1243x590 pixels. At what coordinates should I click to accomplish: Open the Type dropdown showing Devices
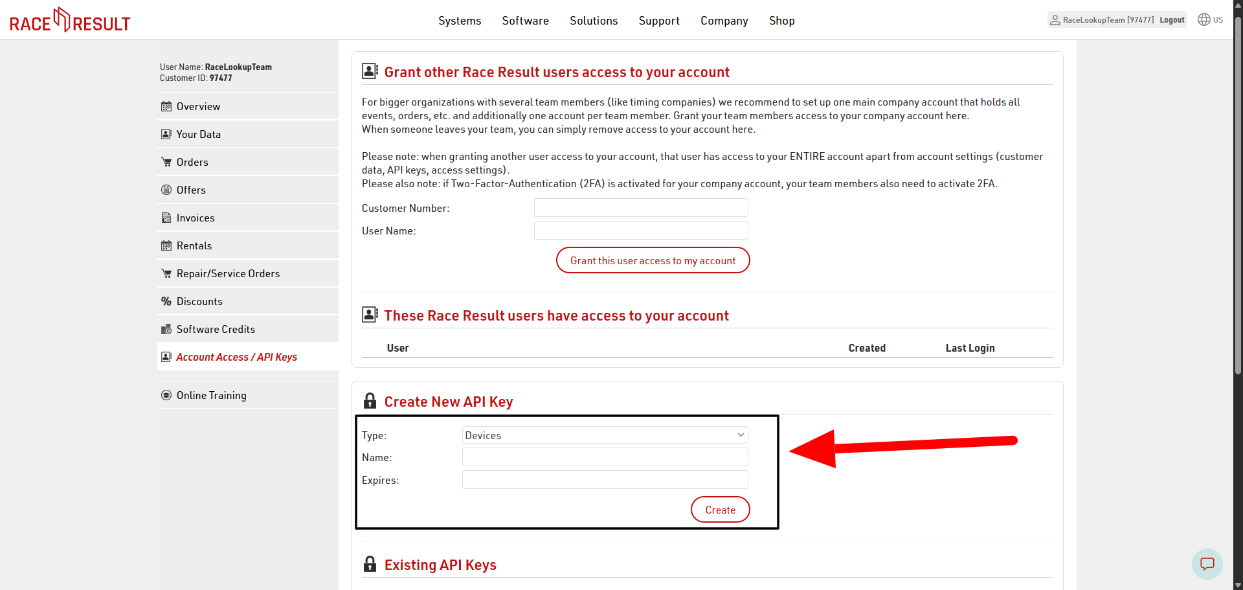[604, 435]
